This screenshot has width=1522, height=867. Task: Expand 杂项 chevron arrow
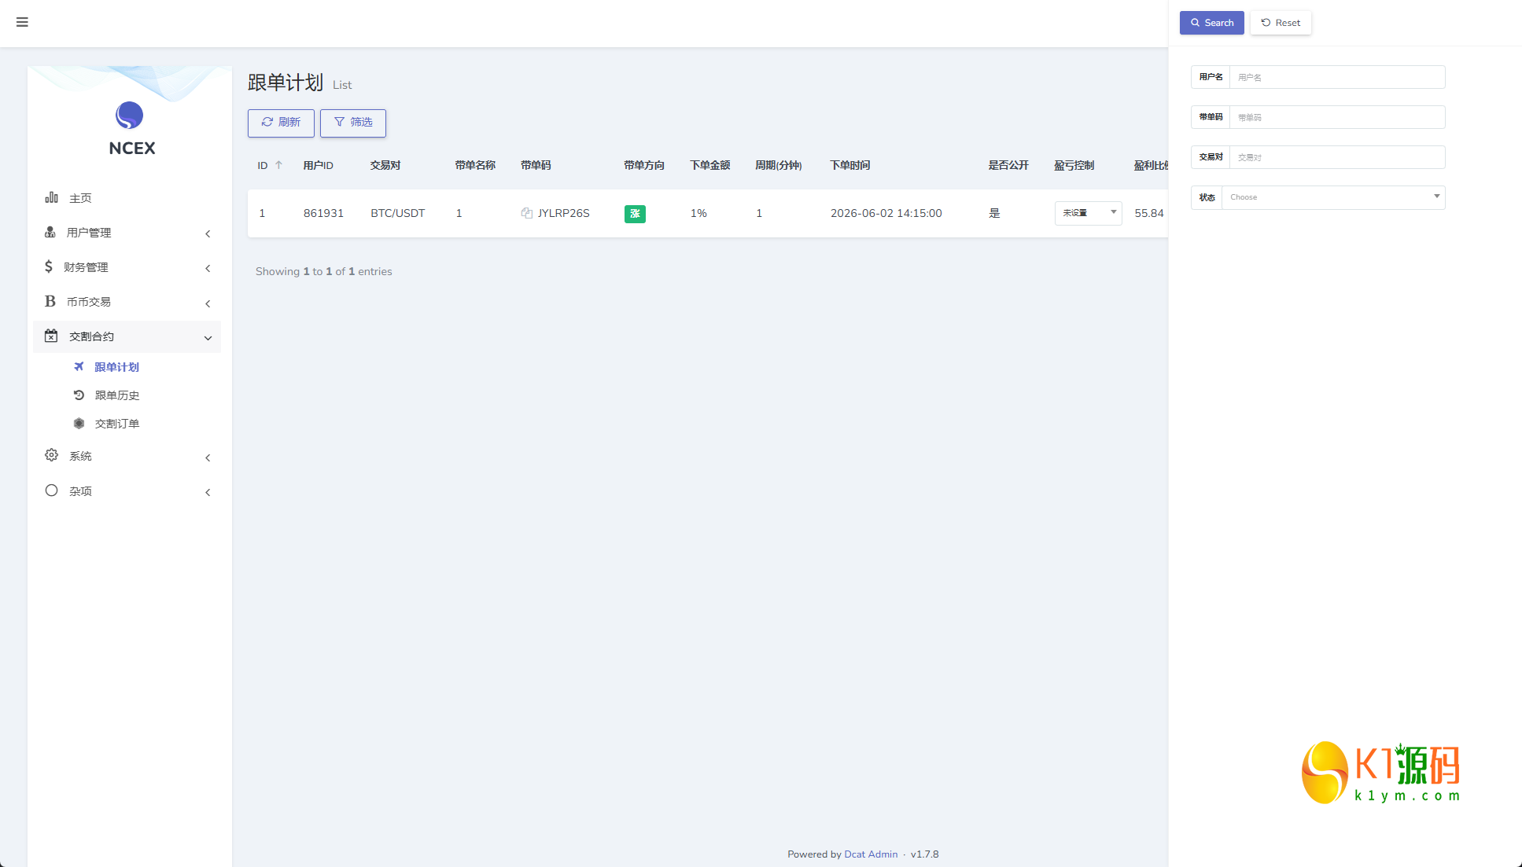pos(208,492)
